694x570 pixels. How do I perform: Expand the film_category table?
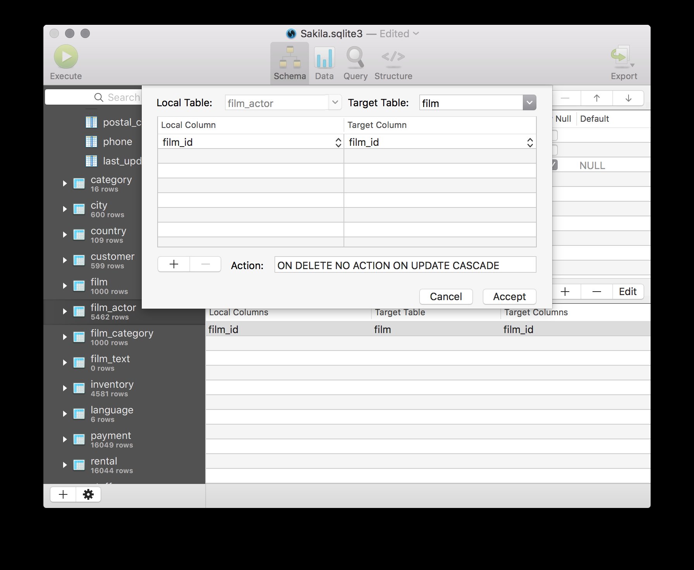[x=65, y=337]
